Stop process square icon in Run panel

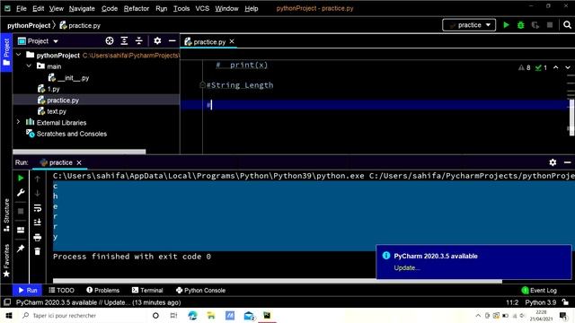tap(21, 212)
